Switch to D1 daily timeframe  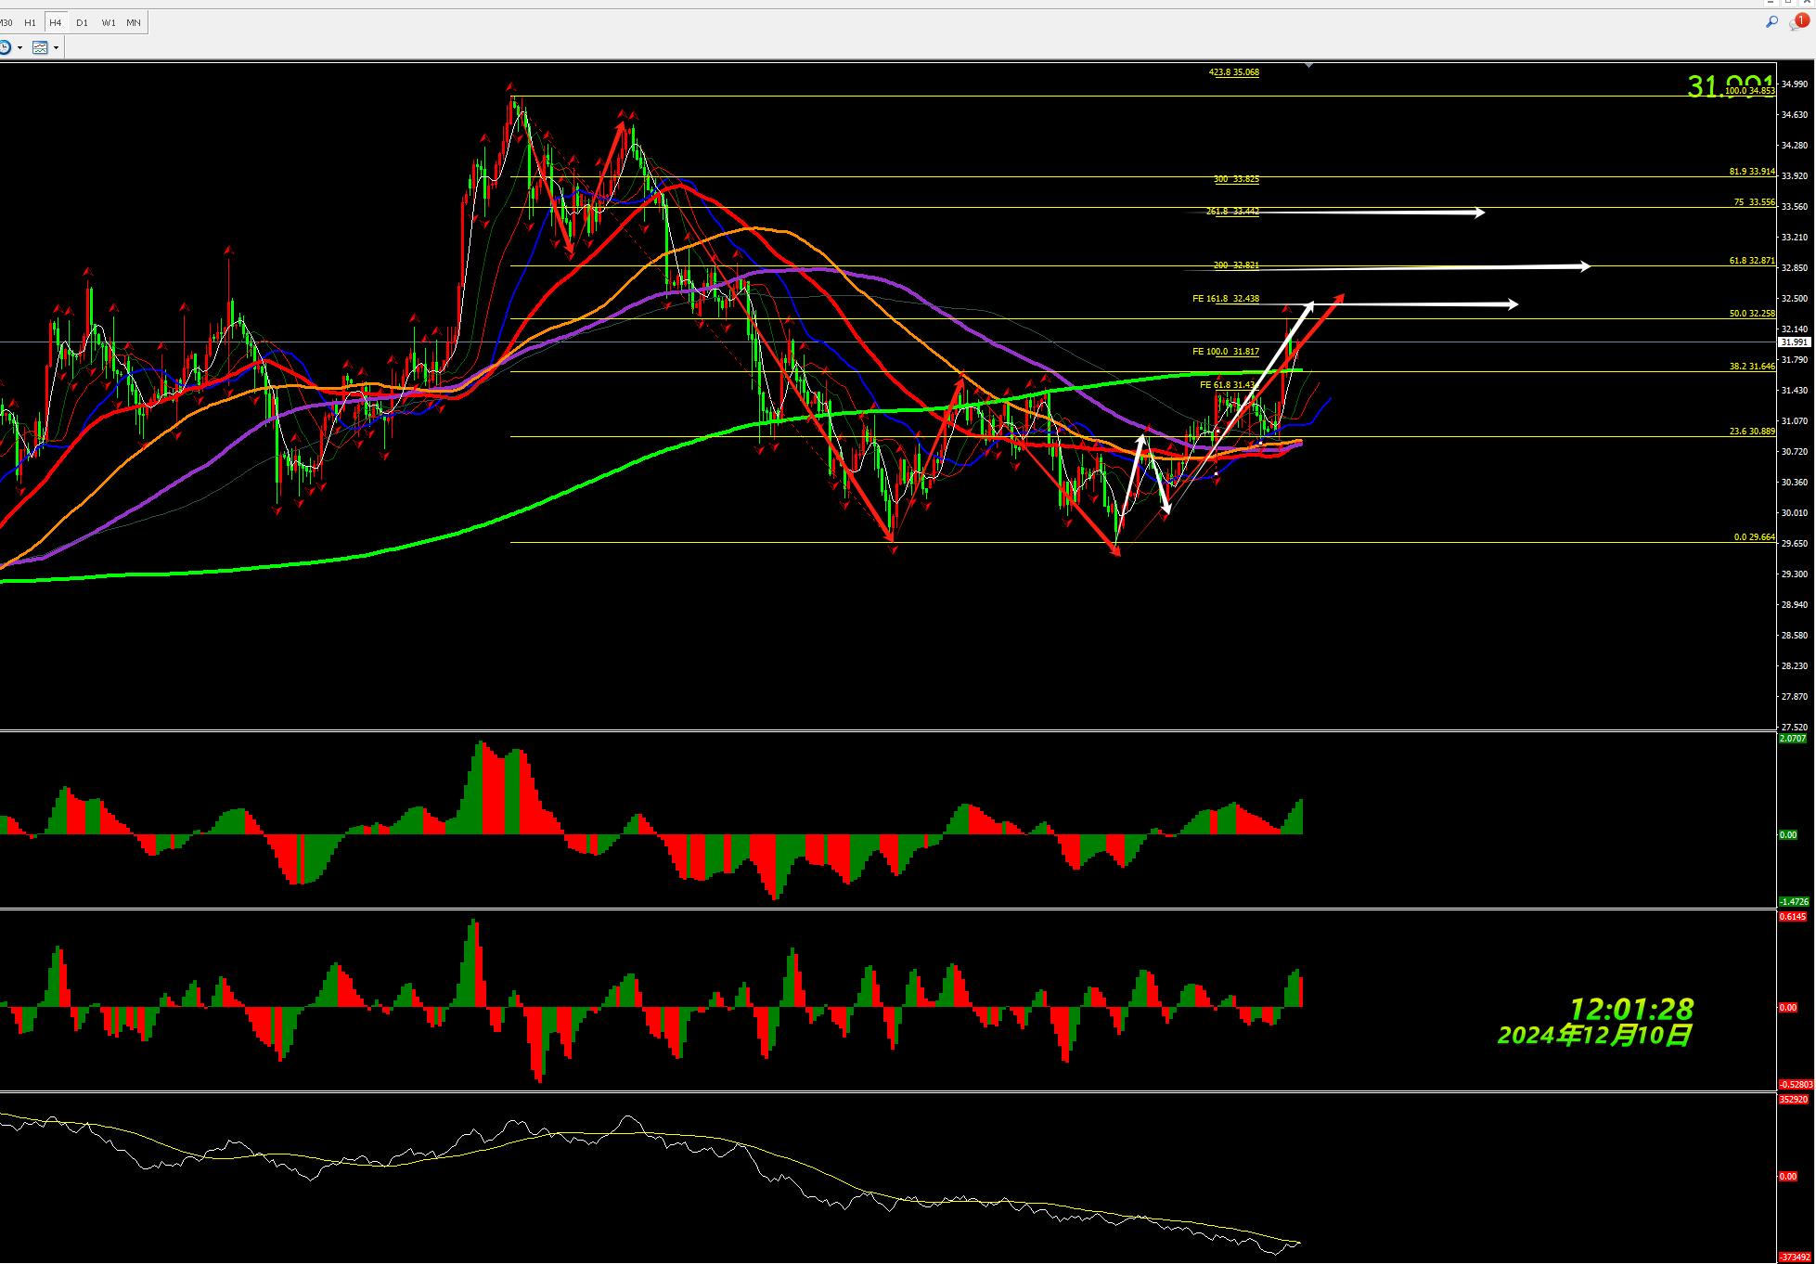[x=82, y=22]
